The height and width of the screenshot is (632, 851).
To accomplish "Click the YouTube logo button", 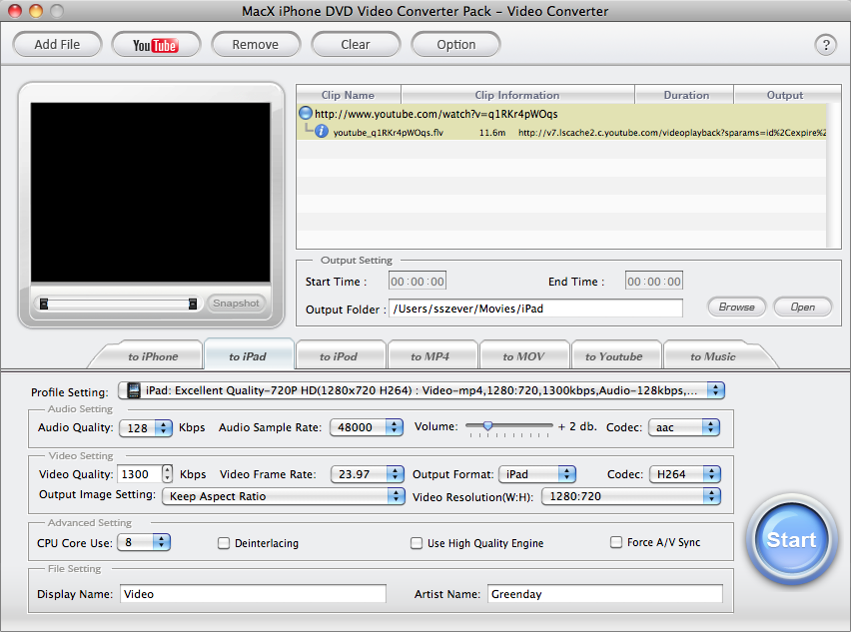I will pos(156,45).
